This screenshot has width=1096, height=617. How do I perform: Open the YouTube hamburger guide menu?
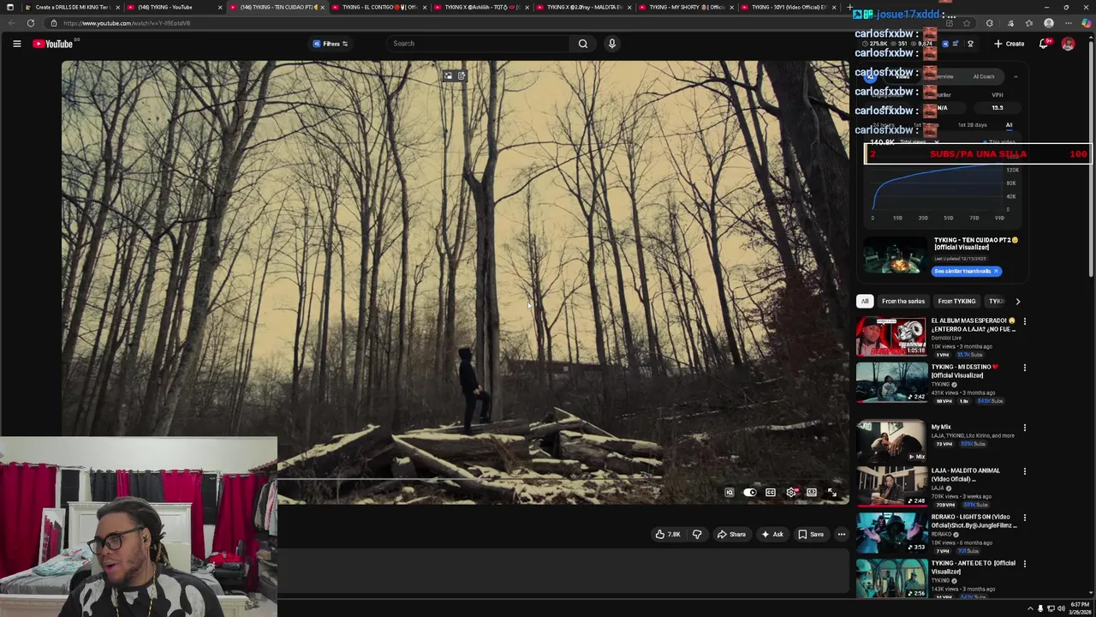[x=16, y=44]
